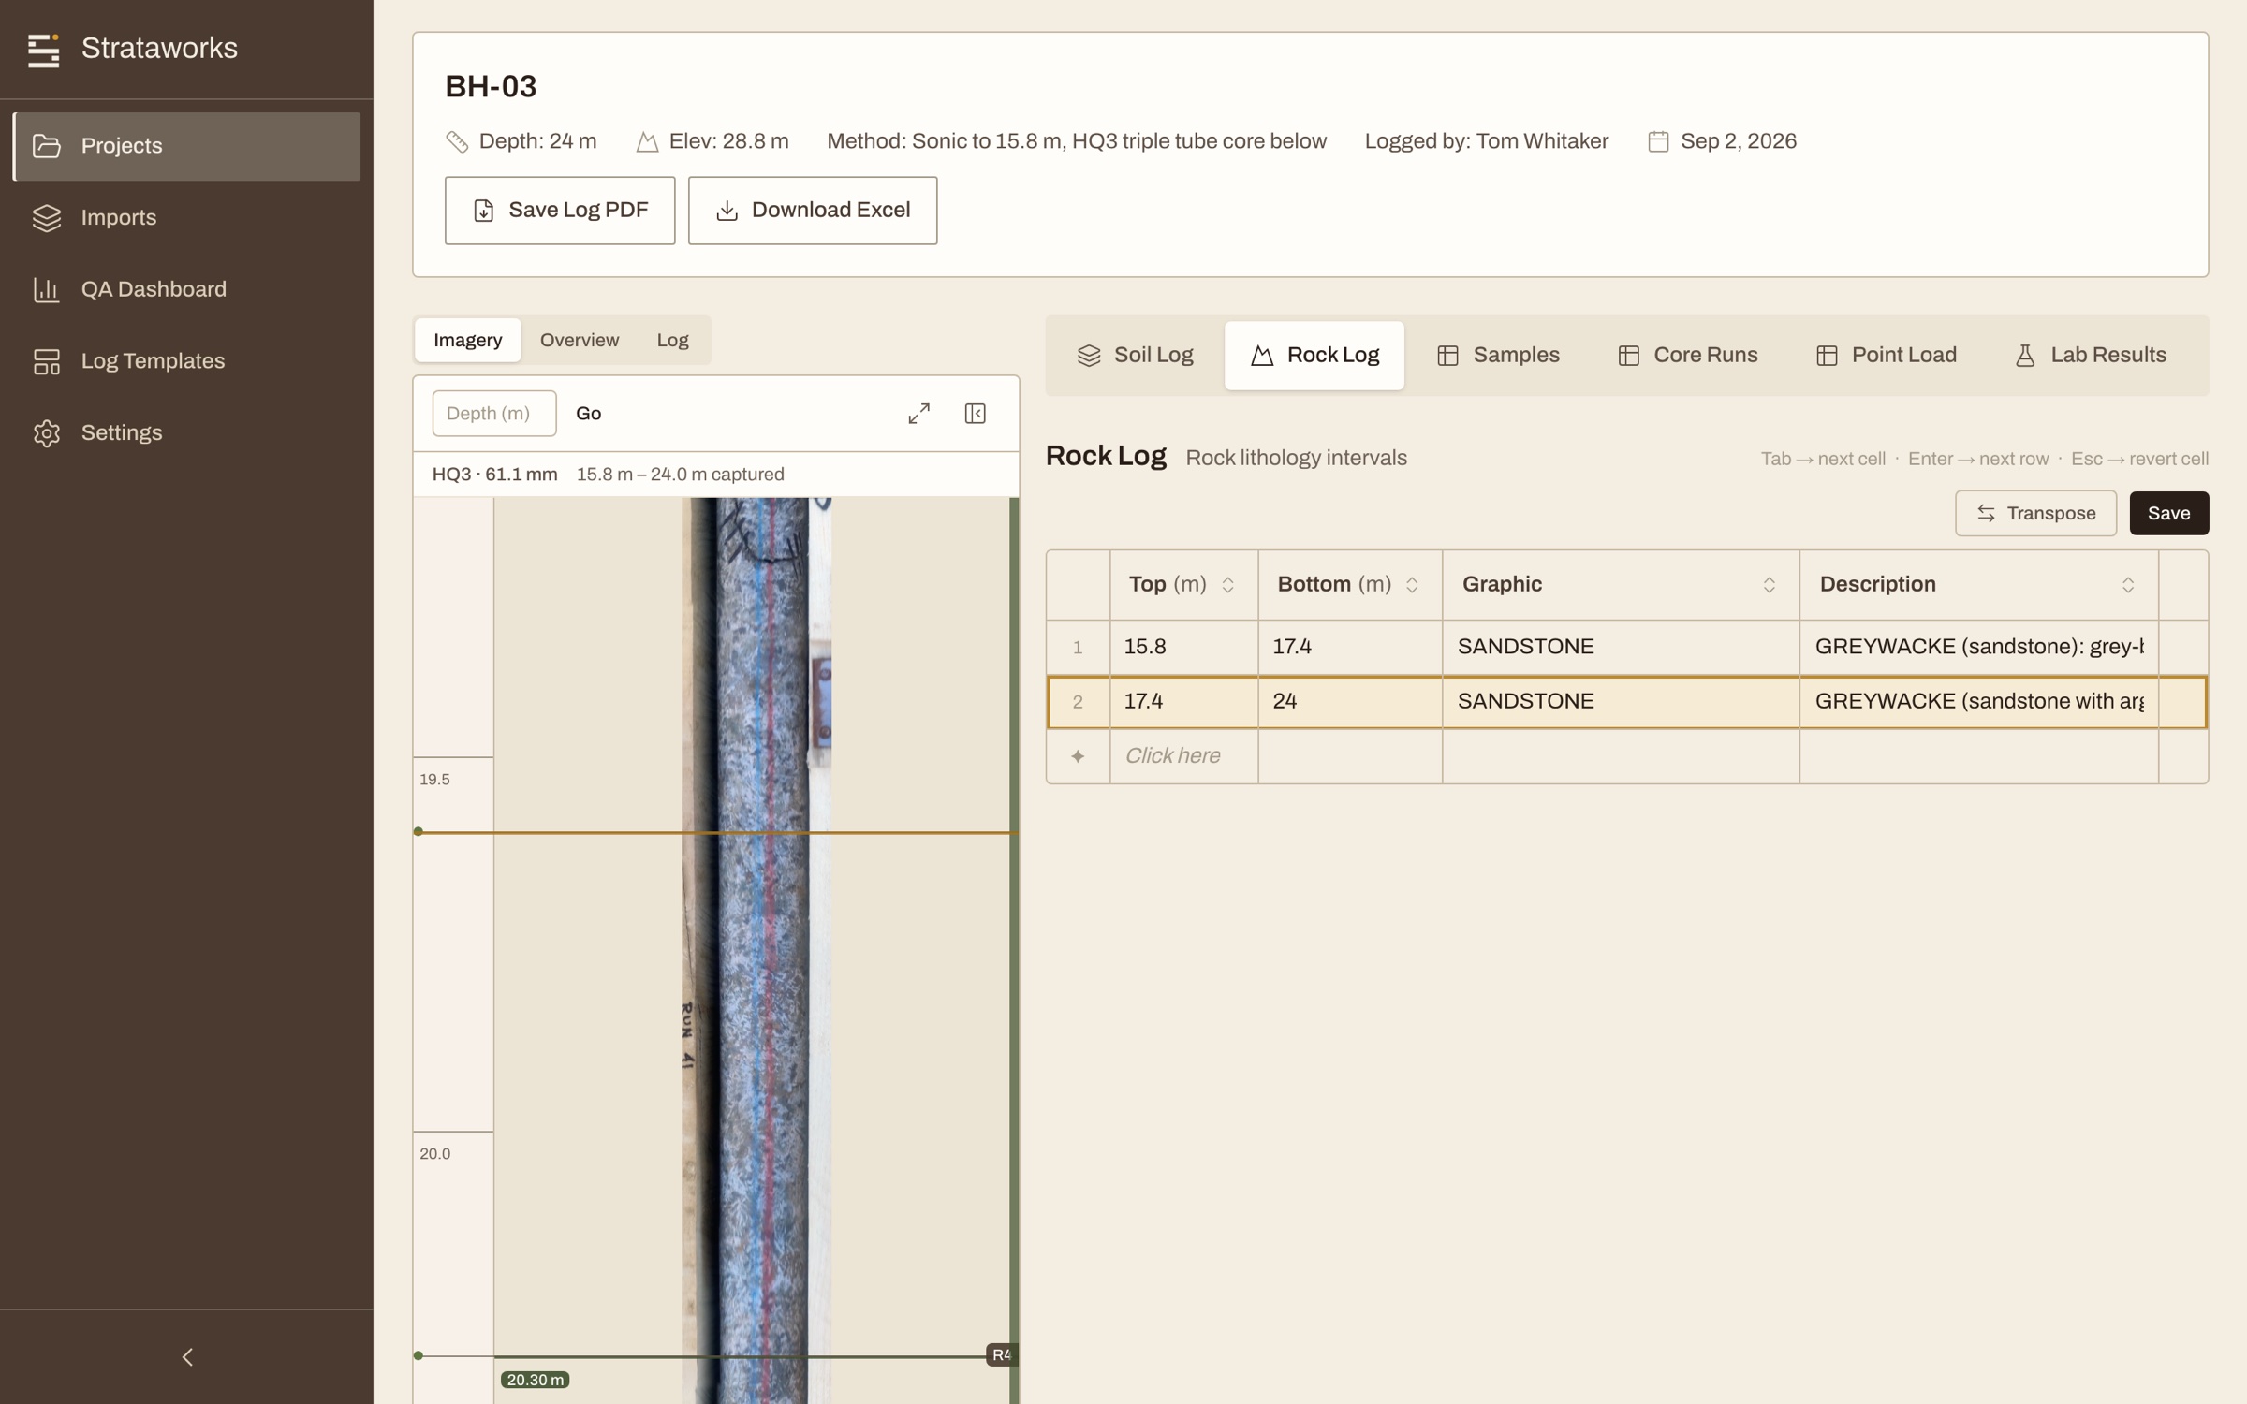Focus the Depth (m) input field

pos(494,414)
